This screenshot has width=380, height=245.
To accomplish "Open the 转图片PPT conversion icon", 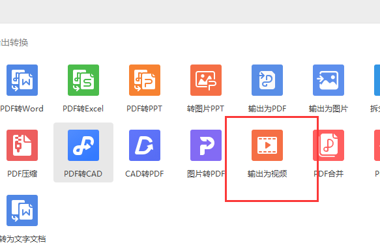I will point(206,80).
